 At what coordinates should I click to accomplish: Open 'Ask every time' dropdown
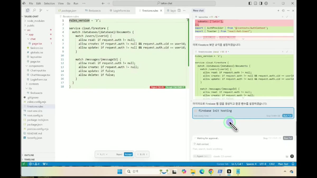coord(203,116)
